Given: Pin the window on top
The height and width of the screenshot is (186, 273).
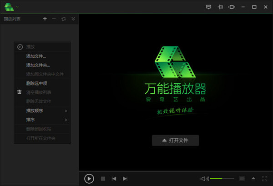Looking at the screenshot, I should (220, 7).
